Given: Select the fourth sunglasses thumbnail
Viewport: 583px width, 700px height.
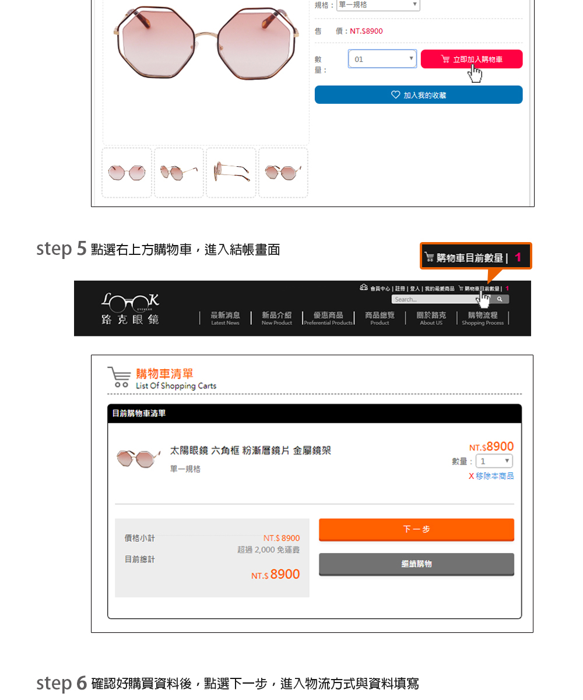Looking at the screenshot, I should (x=283, y=173).
